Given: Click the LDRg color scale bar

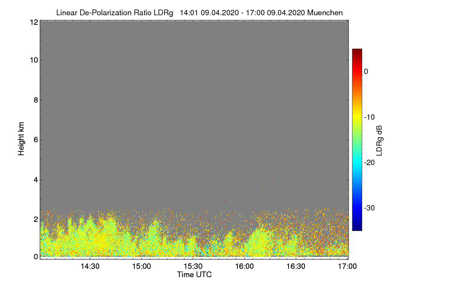Looking at the screenshot, I should [x=357, y=140].
